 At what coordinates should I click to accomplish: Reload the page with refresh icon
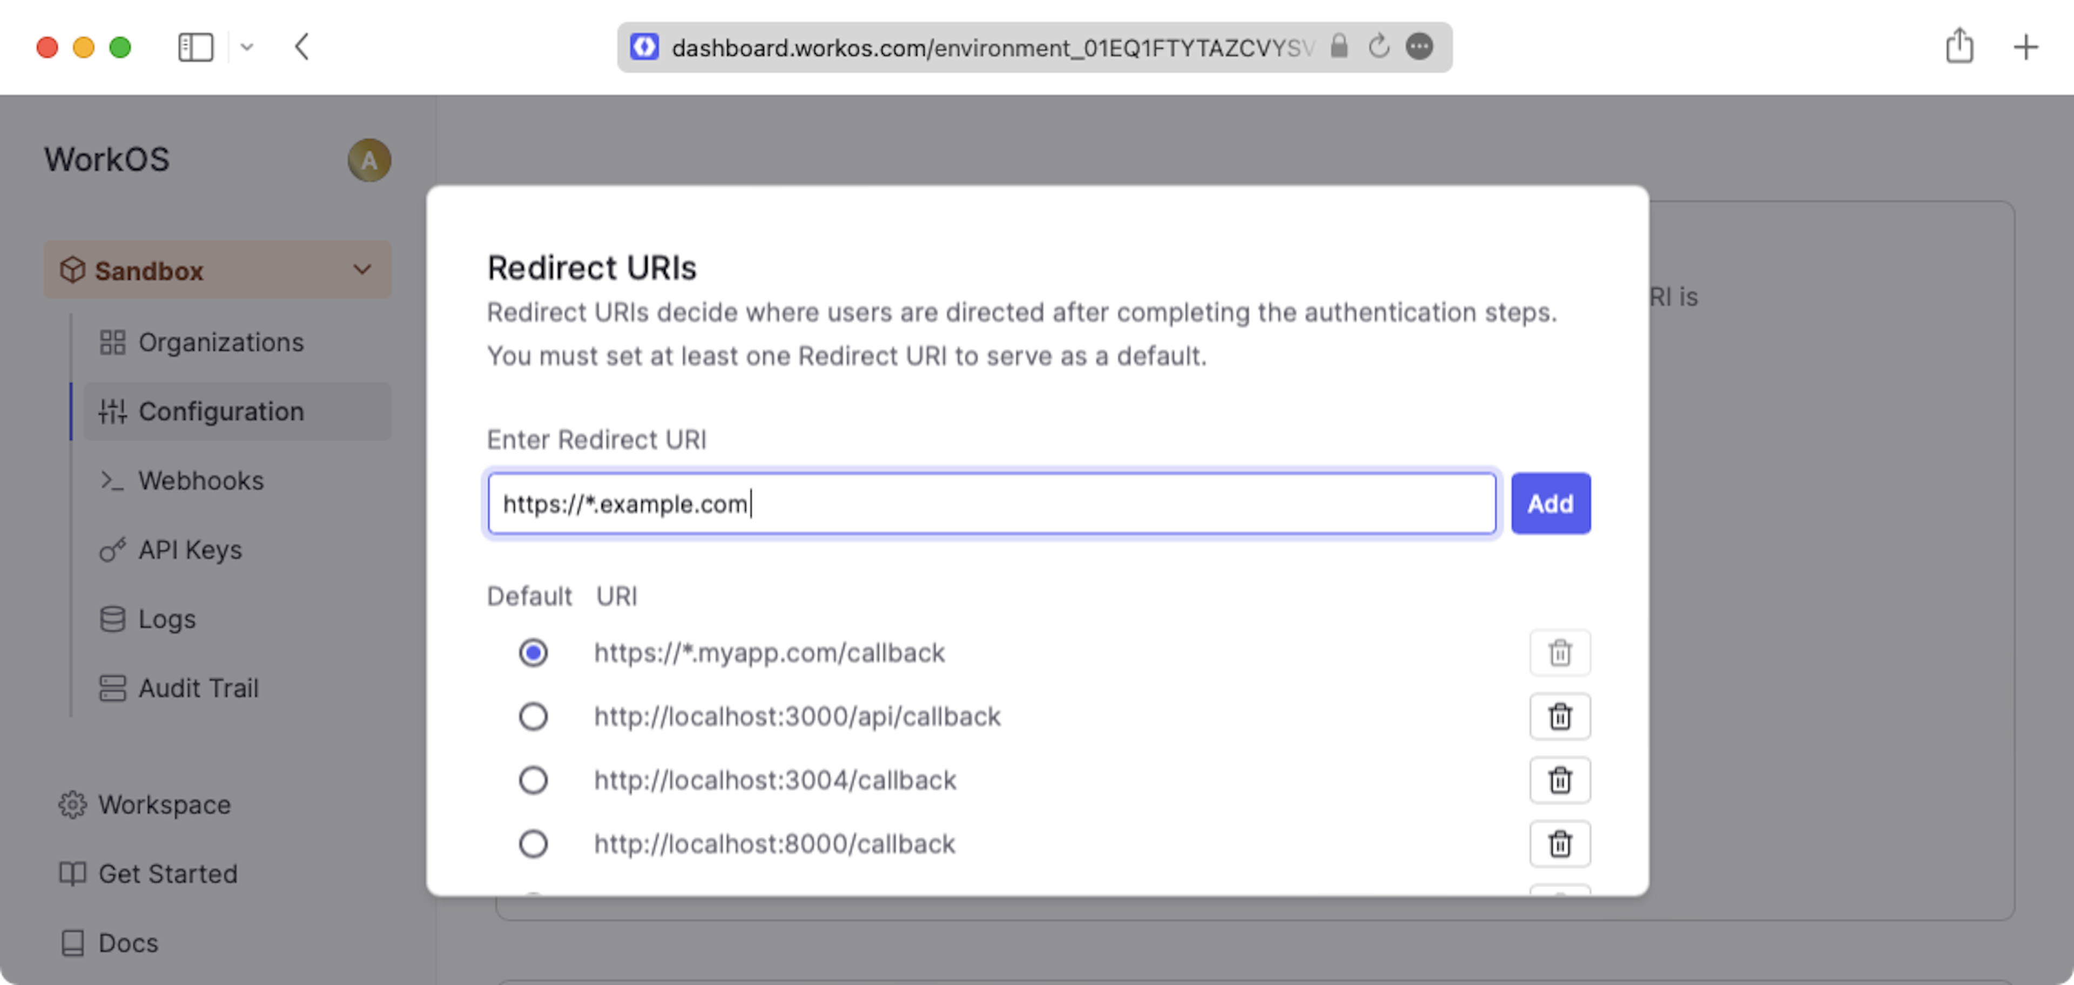(1378, 46)
